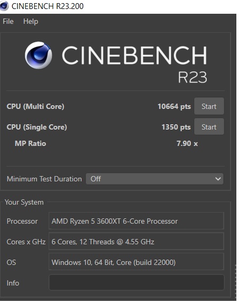
Task: Start the CPU Single Core benchmark
Action: pos(209,127)
